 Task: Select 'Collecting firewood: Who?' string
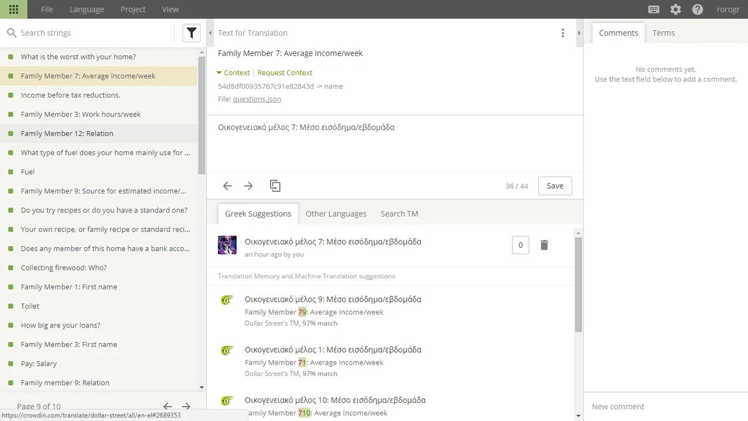(99, 268)
